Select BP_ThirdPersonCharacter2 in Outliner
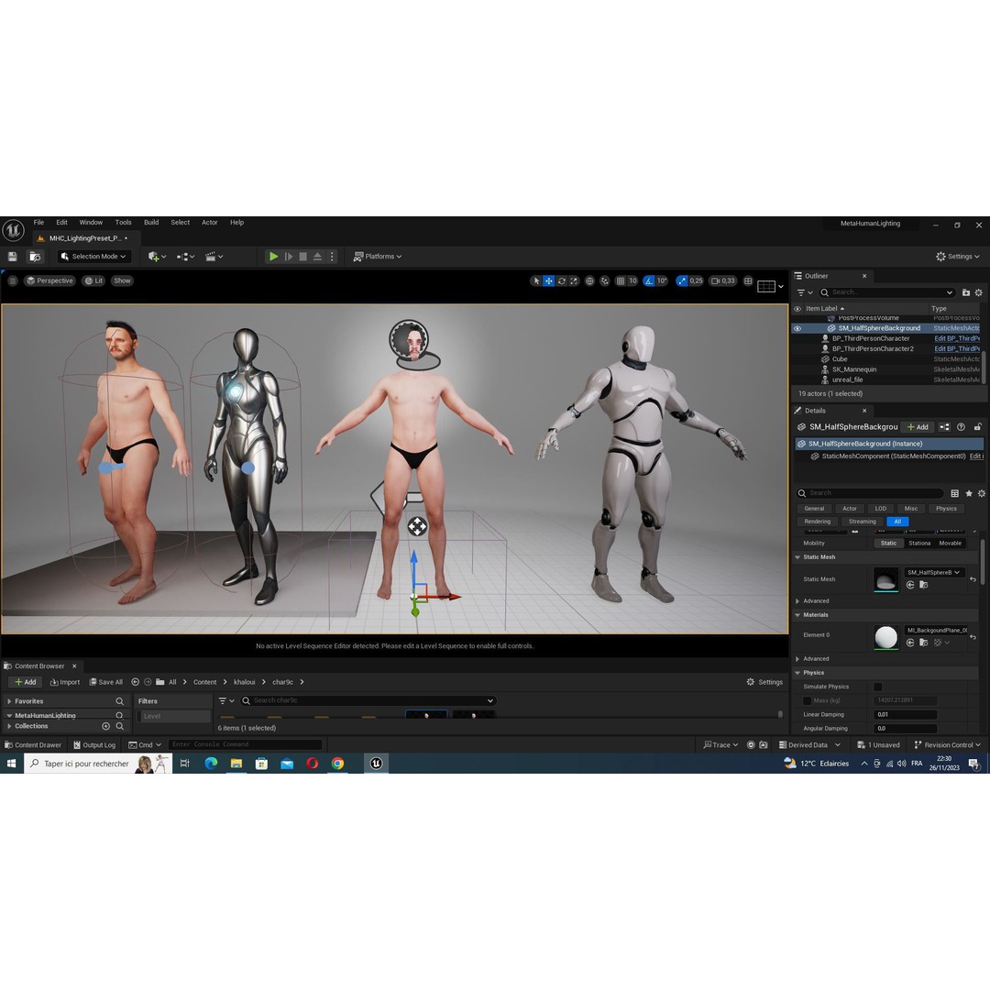Screen dimensions: 990x990 click(873, 348)
